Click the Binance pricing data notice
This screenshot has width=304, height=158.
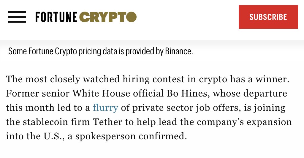point(101,51)
